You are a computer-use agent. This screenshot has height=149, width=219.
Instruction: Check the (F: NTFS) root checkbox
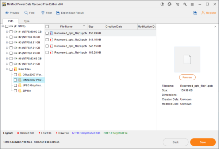(x=7, y=26)
